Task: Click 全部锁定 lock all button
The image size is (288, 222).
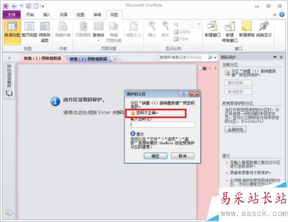Action: [x=236, y=129]
